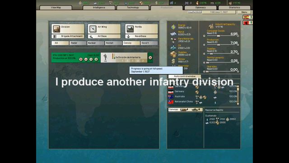Move production item down one slot
Screen dimensions: 289x163
[x=86, y=59]
